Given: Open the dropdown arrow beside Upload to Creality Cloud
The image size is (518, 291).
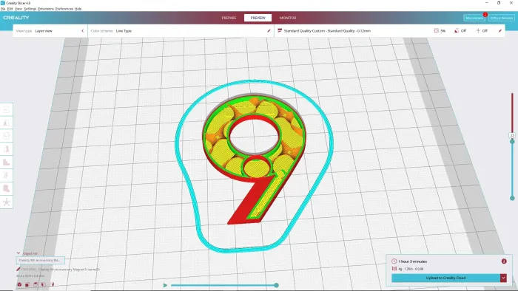Looking at the screenshot, I should pos(503,278).
